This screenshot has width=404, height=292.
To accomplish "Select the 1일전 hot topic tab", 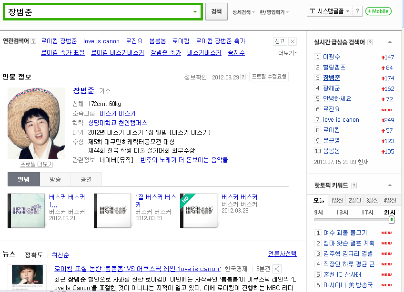I will [x=337, y=200].
